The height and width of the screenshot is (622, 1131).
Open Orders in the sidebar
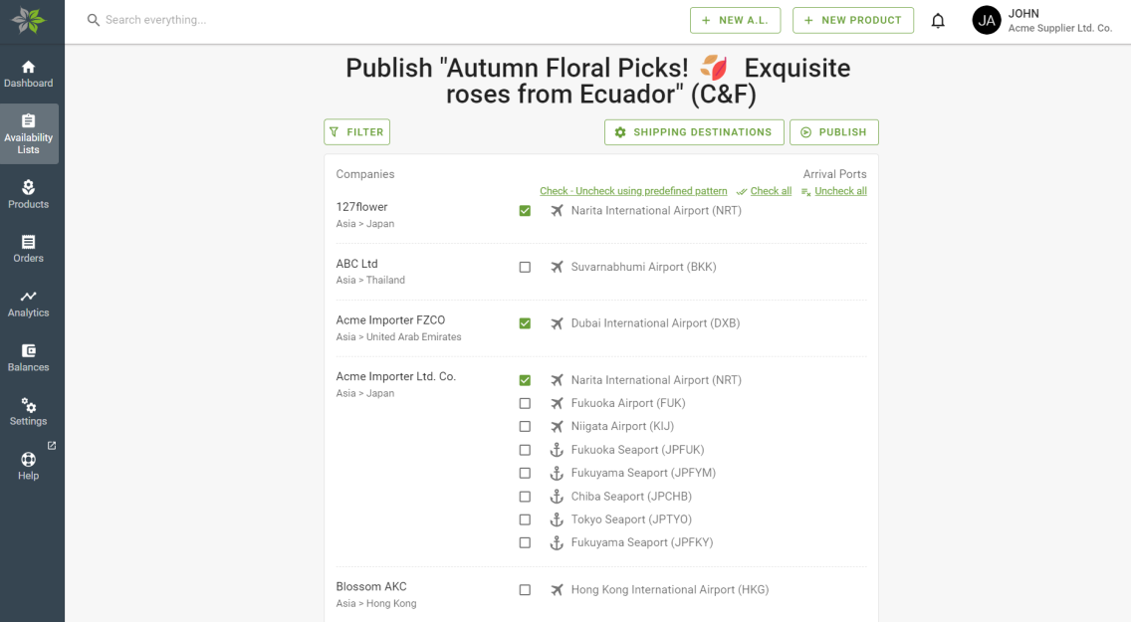[x=29, y=249]
